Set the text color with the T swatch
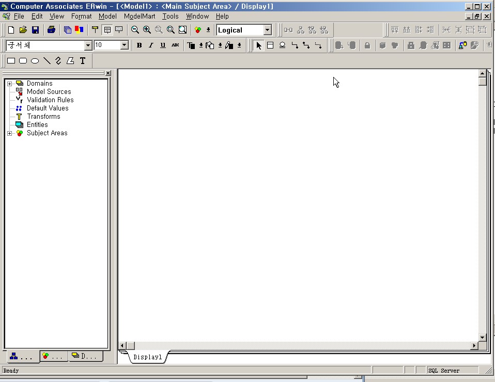Screen dimensions: 495x382 (191, 45)
